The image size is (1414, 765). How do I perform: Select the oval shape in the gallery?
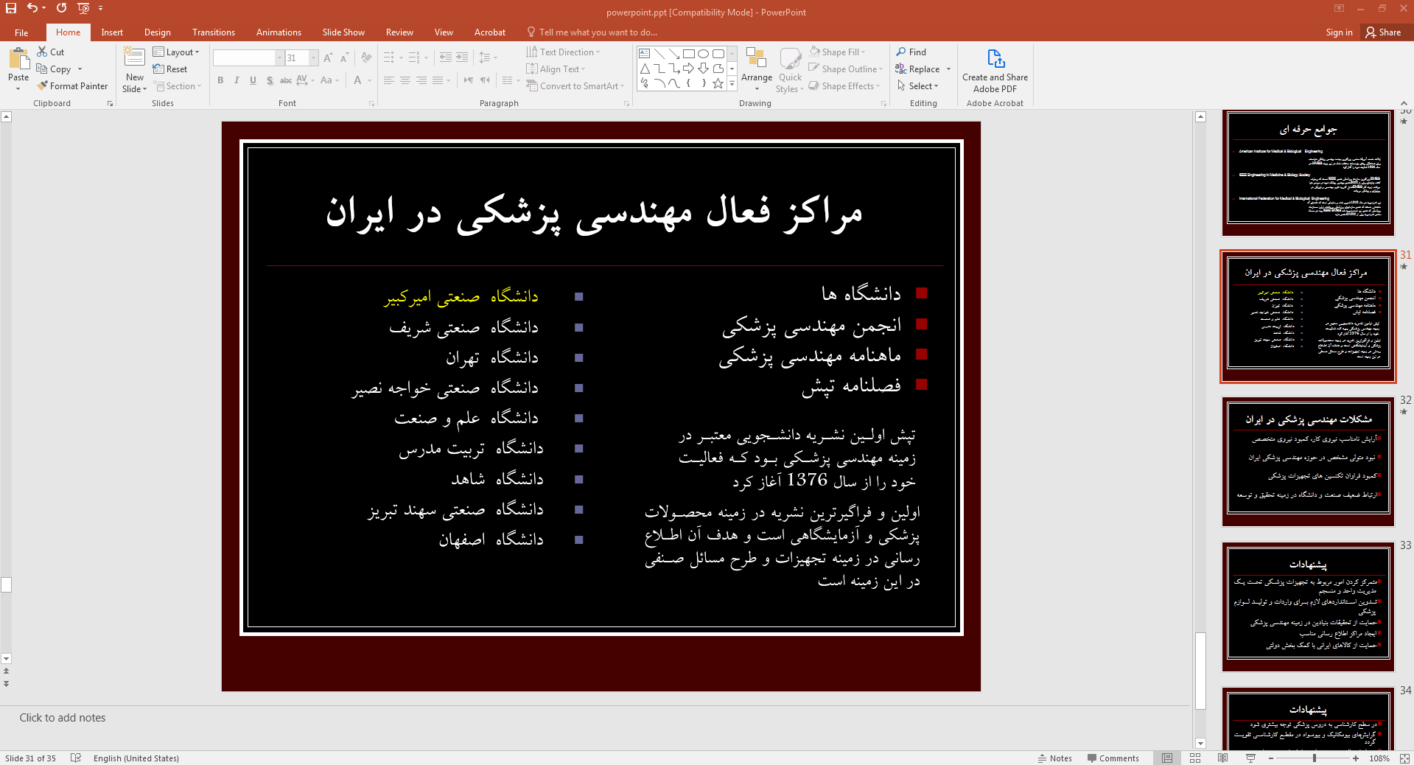click(x=703, y=54)
